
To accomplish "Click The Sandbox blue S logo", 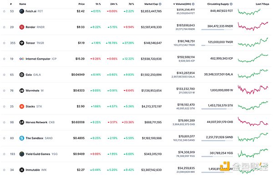I will (22, 138).
